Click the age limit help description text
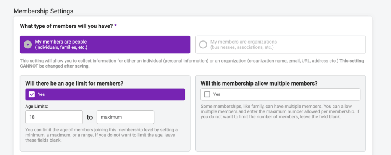The image size is (391, 155). [x=101, y=135]
